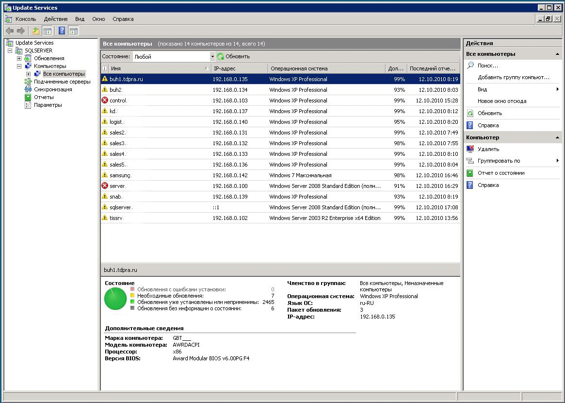
Task: Expand the Обновления tree node
Action: (19, 58)
